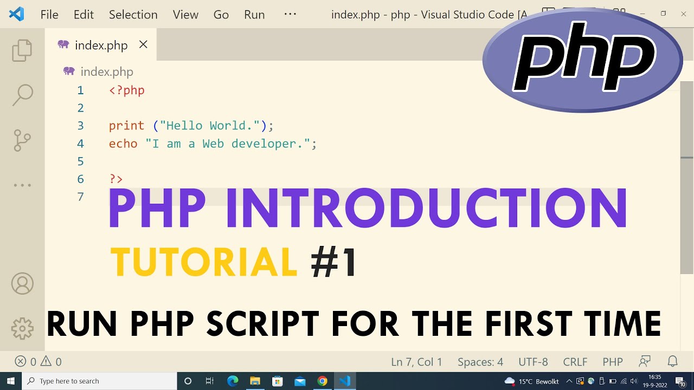Open the Explorer view in activity bar
Viewport: 694px width, 390px height.
tap(22, 50)
